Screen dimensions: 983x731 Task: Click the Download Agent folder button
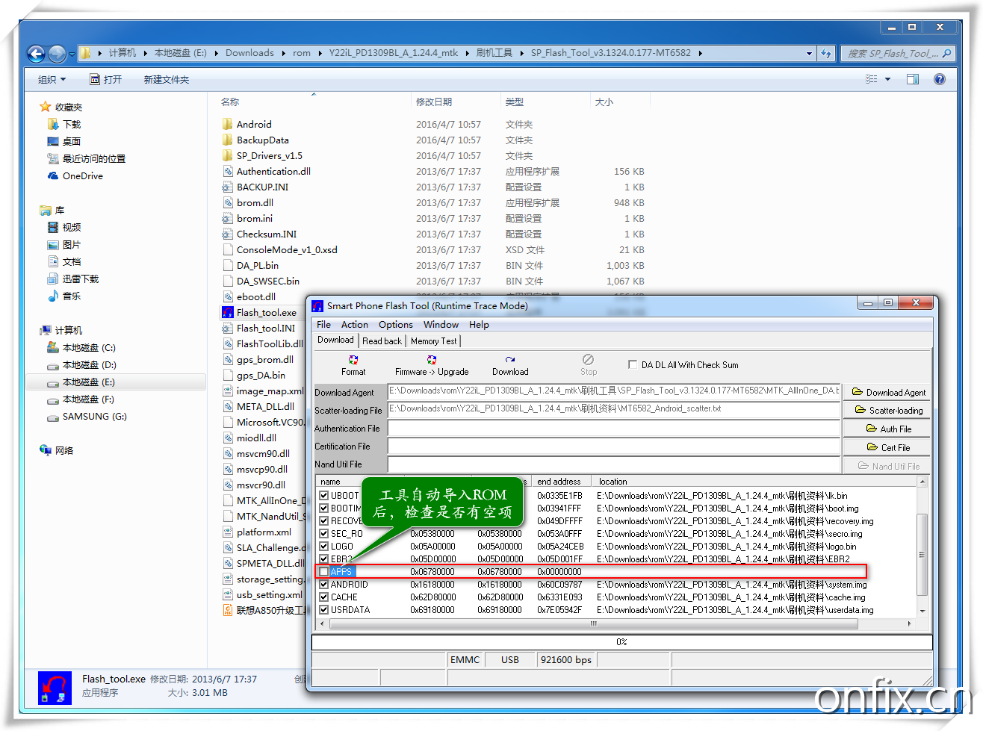pyautogui.click(x=888, y=393)
